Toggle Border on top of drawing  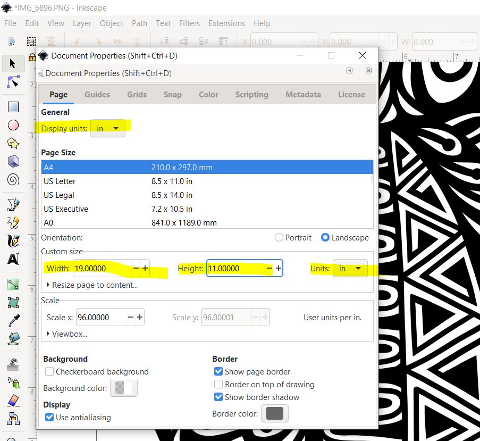tap(218, 385)
